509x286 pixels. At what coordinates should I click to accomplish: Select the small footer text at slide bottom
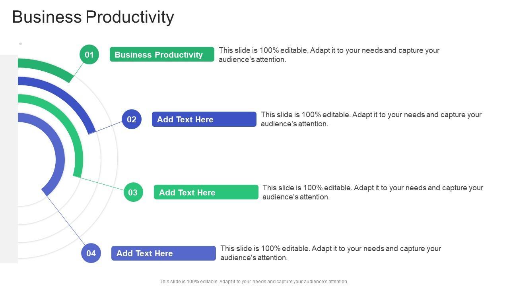point(254,282)
